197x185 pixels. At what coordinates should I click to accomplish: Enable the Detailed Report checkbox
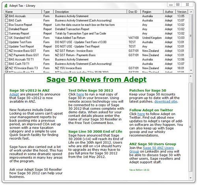point(6,29)
